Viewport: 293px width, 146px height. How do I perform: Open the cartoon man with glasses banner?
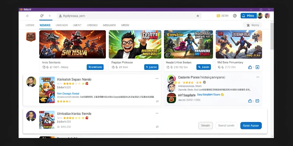[135, 44]
